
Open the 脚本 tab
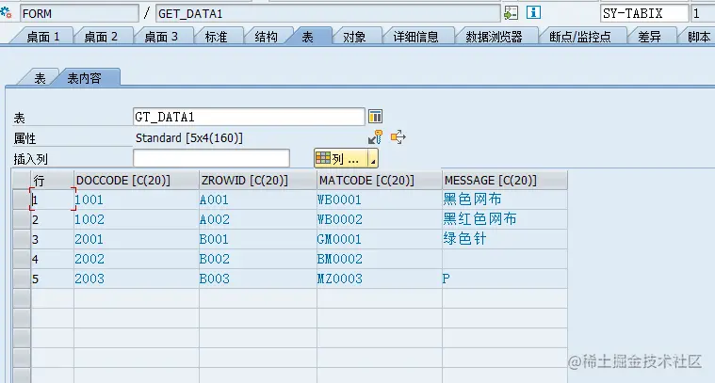698,37
